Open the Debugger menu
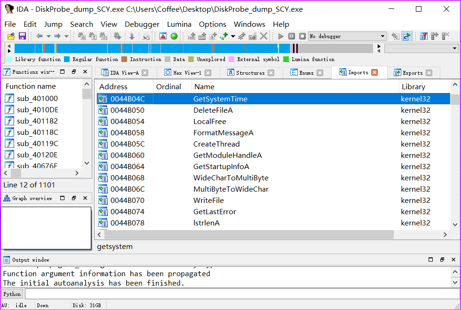This screenshot has height=310, width=461. (x=142, y=24)
